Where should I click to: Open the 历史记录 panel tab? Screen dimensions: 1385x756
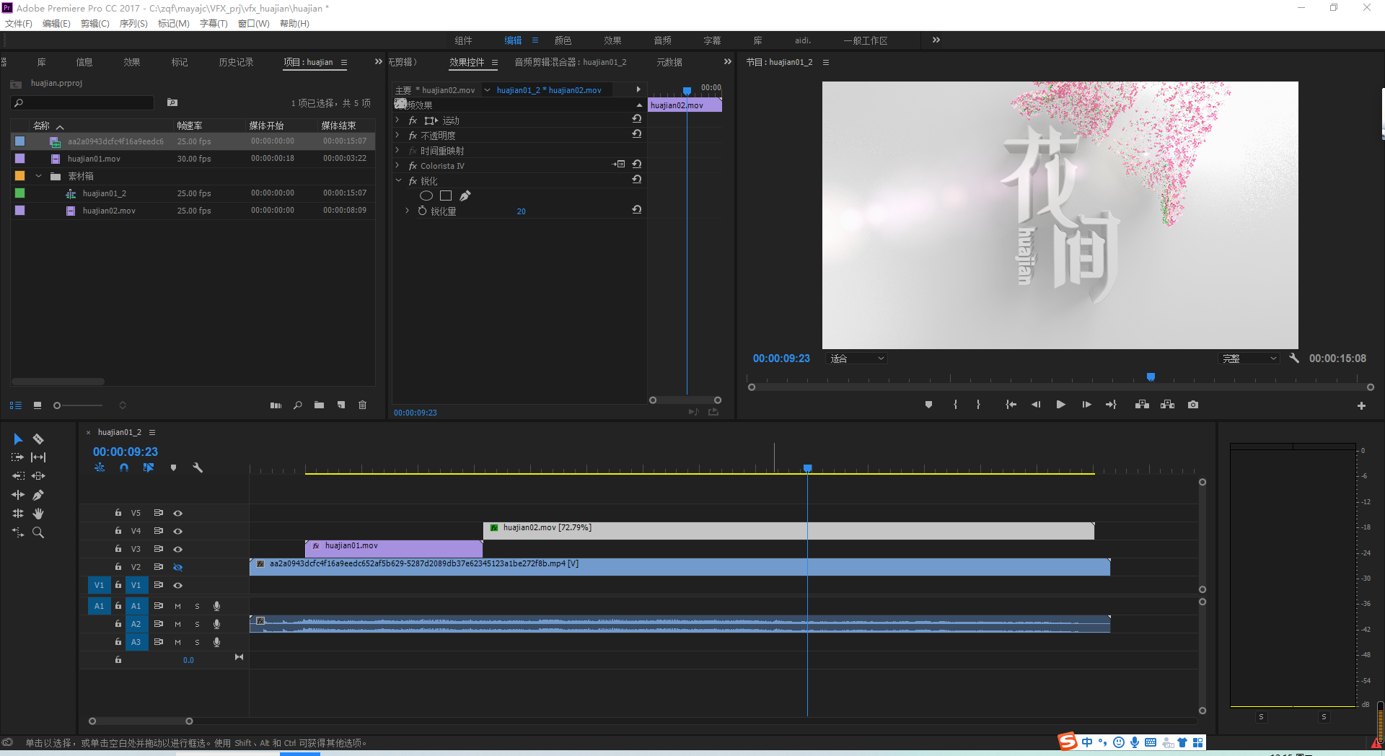236,63
